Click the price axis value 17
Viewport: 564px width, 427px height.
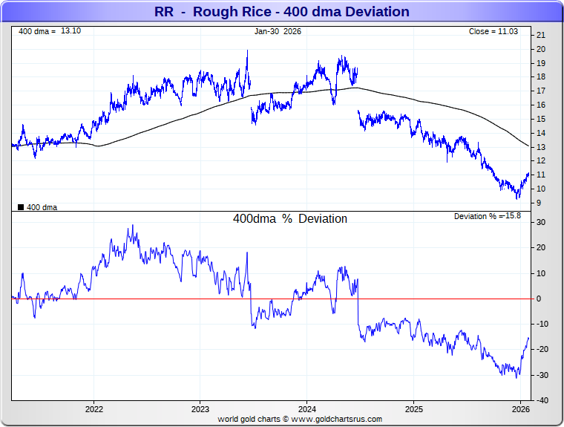540,91
